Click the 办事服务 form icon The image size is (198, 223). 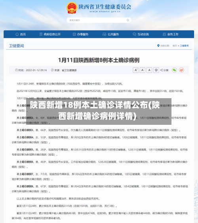74,34
